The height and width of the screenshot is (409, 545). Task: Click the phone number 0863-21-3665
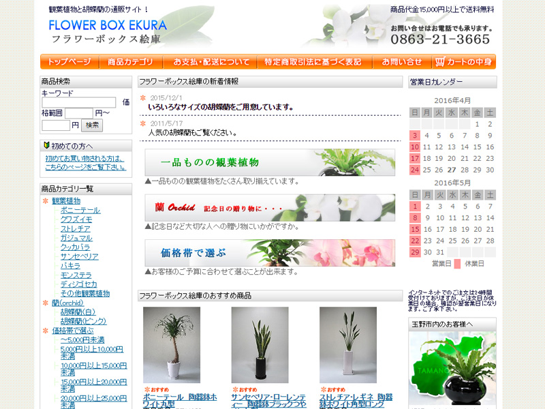[x=440, y=40]
